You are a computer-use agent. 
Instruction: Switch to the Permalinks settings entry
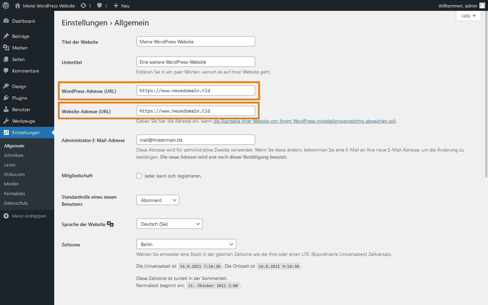(x=14, y=194)
